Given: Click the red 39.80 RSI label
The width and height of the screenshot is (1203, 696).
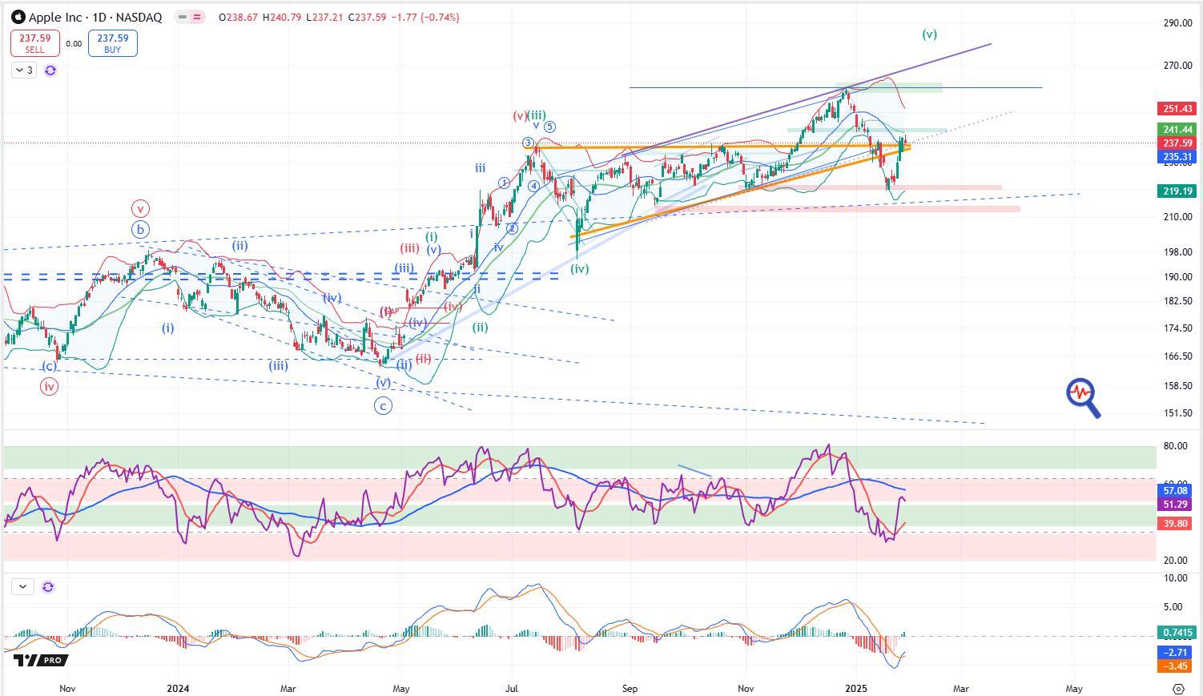Looking at the screenshot, I should point(1175,524).
